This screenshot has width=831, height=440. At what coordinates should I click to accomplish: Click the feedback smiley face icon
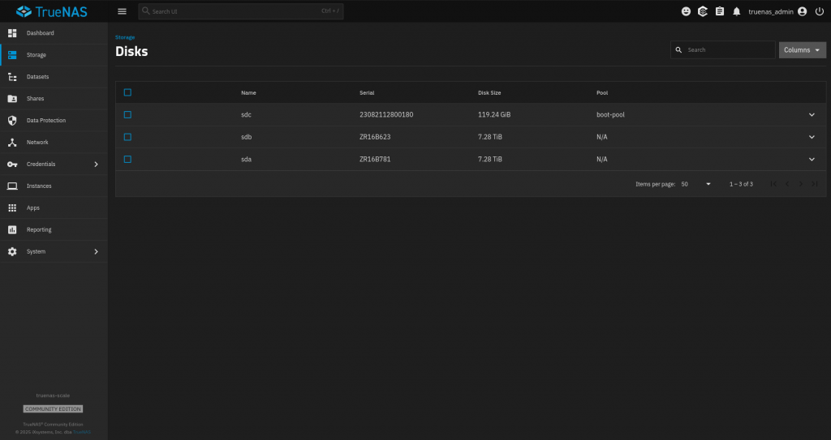tap(686, 11)
